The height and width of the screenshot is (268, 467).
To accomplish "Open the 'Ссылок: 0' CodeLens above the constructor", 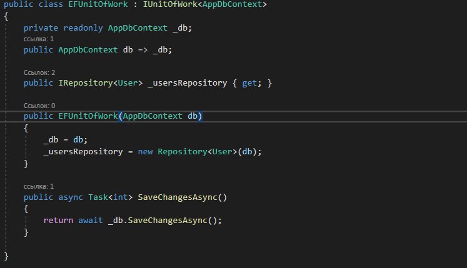I will [x=39, y=106].
